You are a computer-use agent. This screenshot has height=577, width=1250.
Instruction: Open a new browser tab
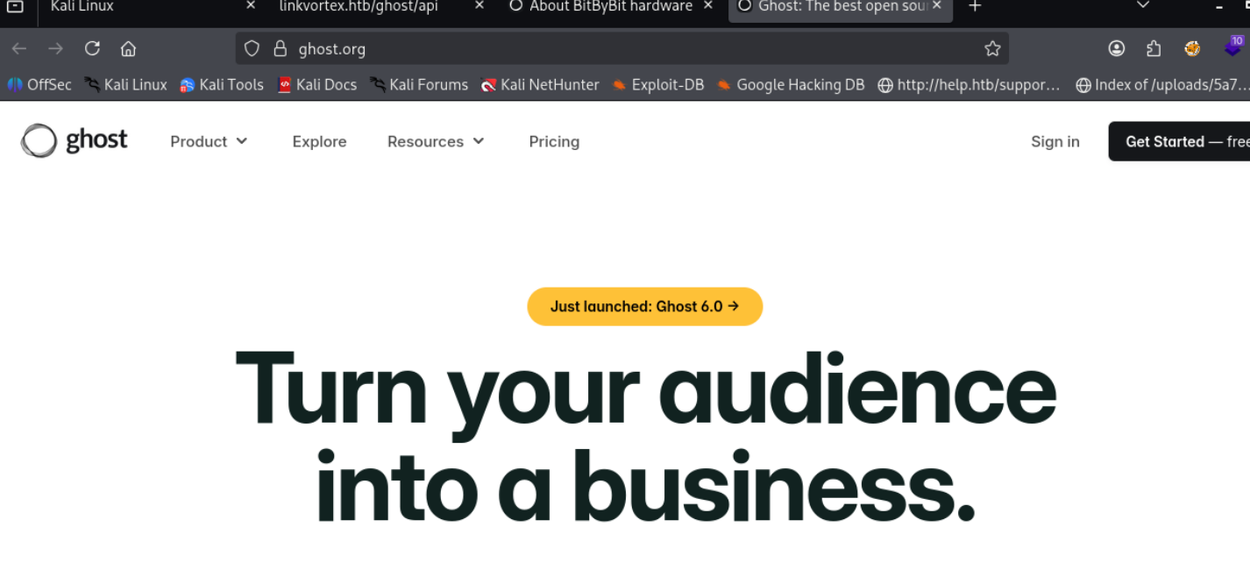(975, 7)
